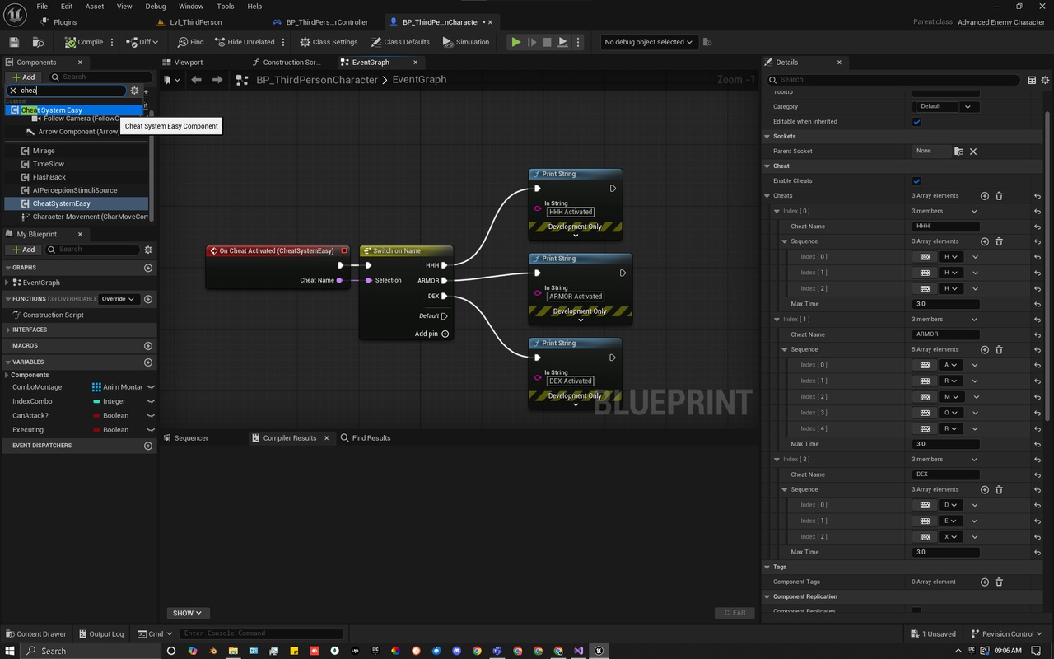
Task: Toggle the eye icon for ComboMontage variable
Action: (x=151, y=387)
